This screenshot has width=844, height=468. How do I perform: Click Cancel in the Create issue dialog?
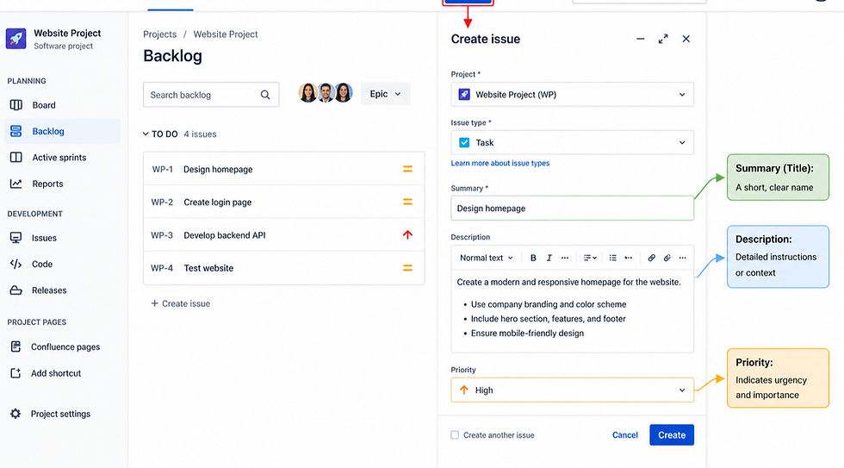[x=625, y=434]
